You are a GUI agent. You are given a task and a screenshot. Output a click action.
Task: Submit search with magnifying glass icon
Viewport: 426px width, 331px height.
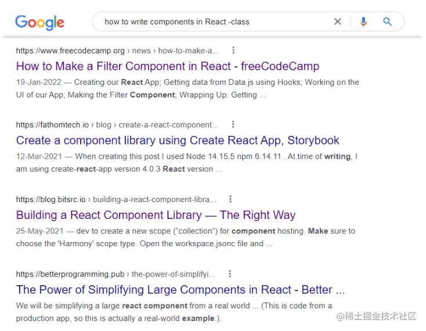pyautogui.click(x=387, y=21)
